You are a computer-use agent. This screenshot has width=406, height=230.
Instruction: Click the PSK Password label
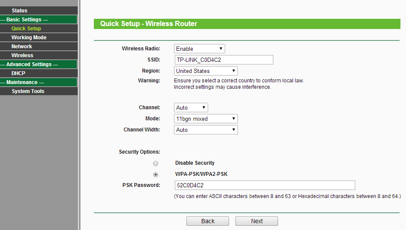click(141, 185)
